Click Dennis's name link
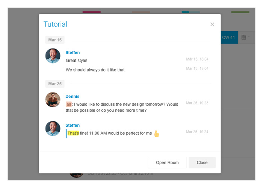The height and width of the screenshot is (188, 263). coord(72,96)
